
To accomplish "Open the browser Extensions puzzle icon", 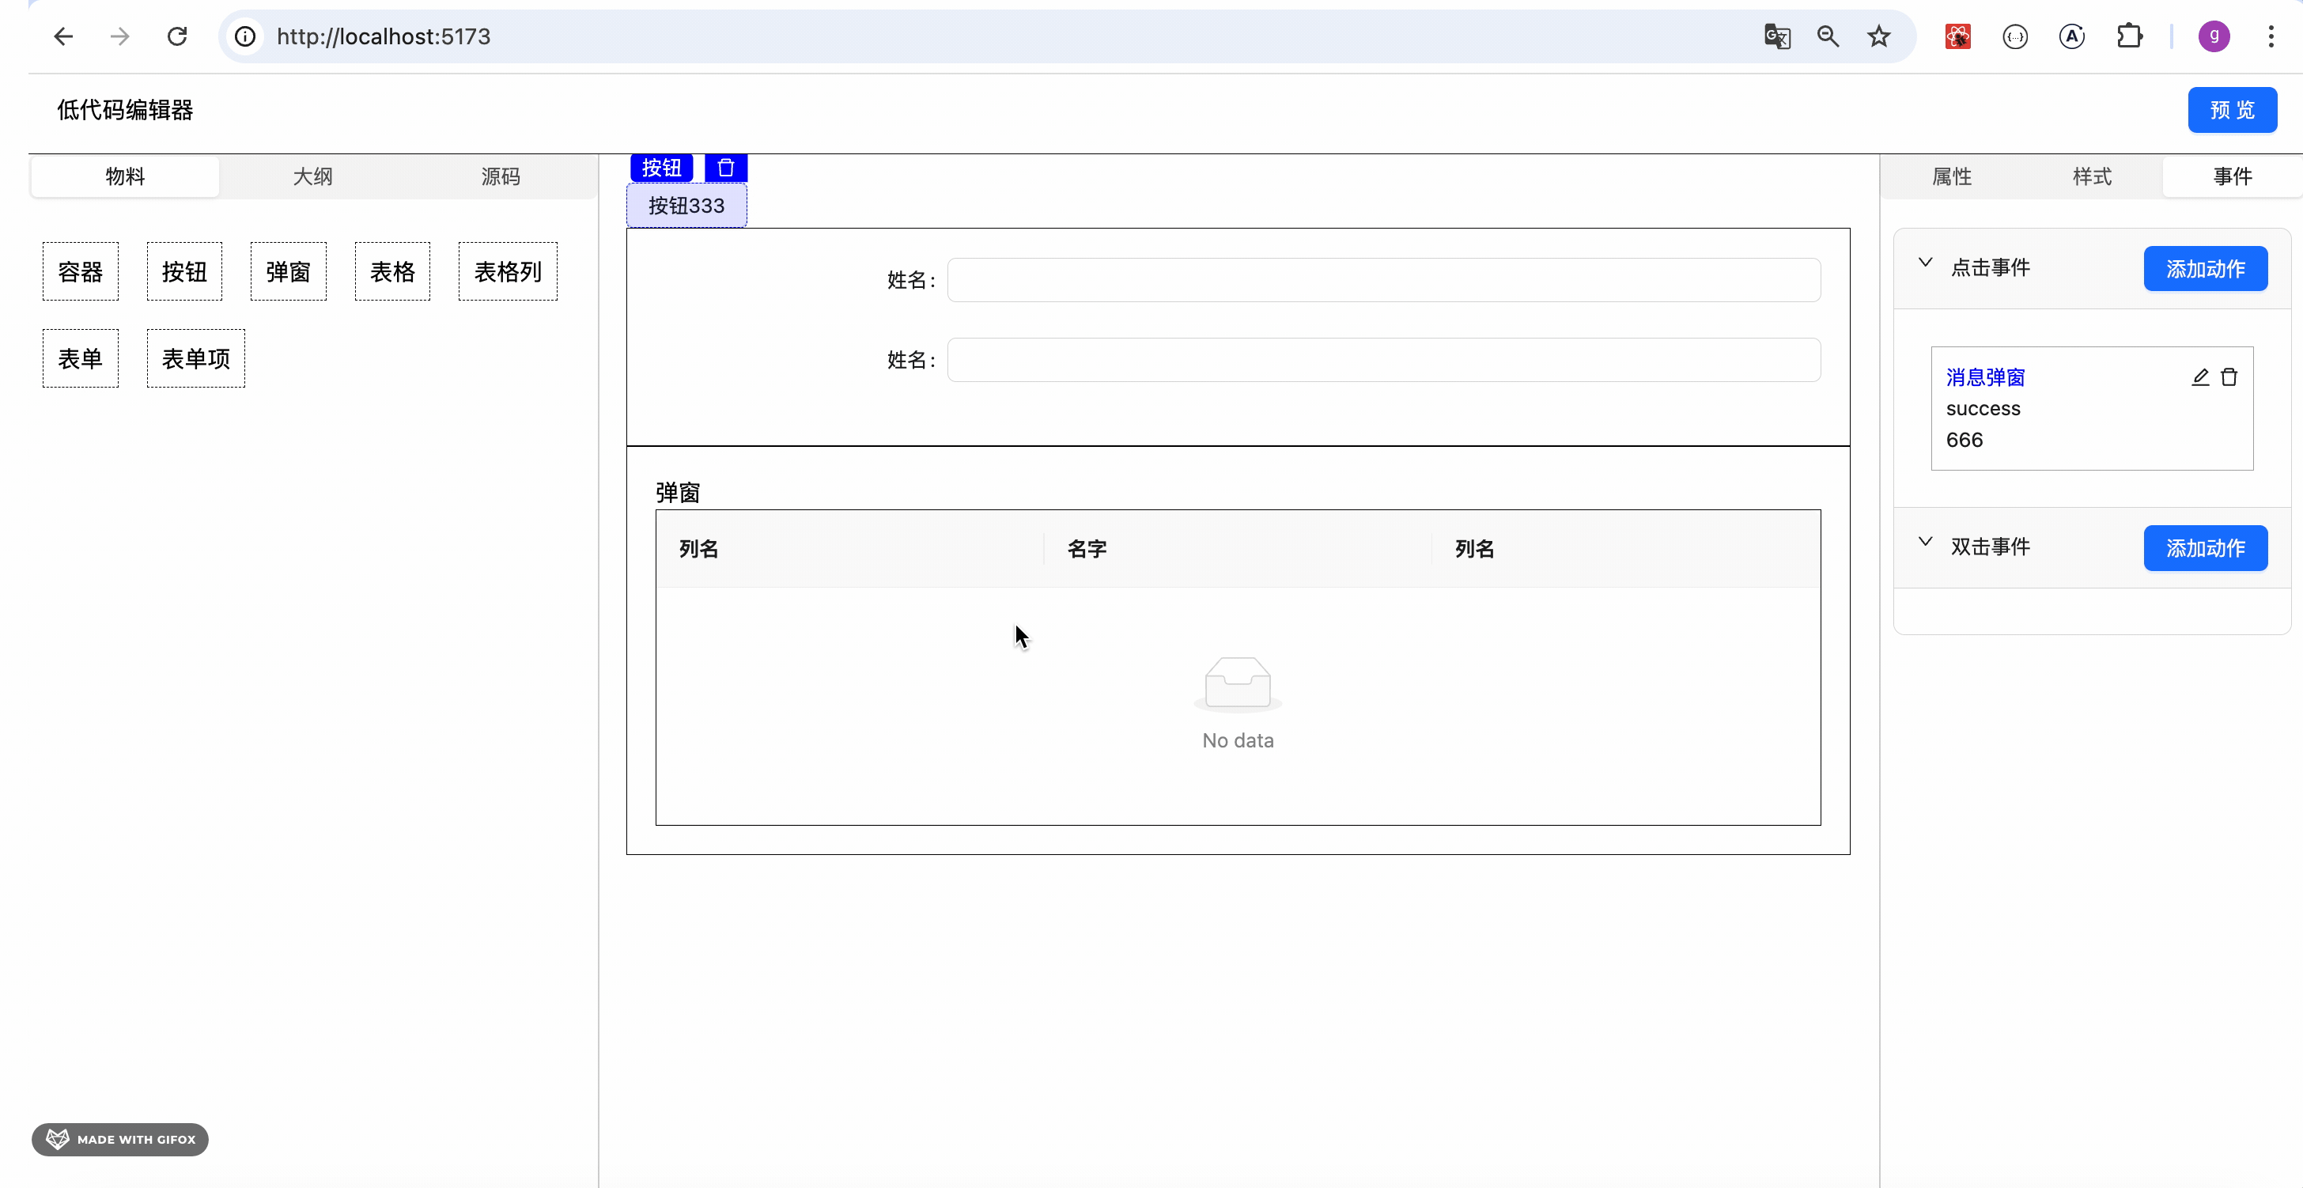I will tap(2129, 36).
